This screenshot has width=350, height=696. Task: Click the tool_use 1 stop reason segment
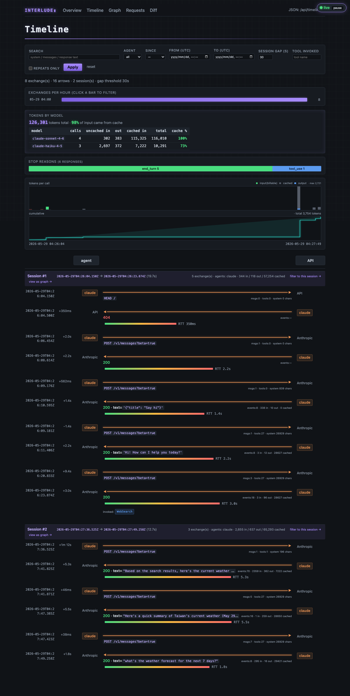point(297,169)
